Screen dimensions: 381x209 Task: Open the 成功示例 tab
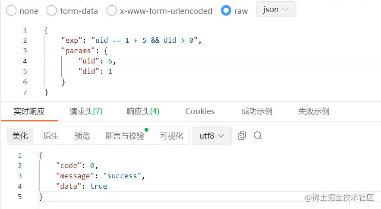257,111
